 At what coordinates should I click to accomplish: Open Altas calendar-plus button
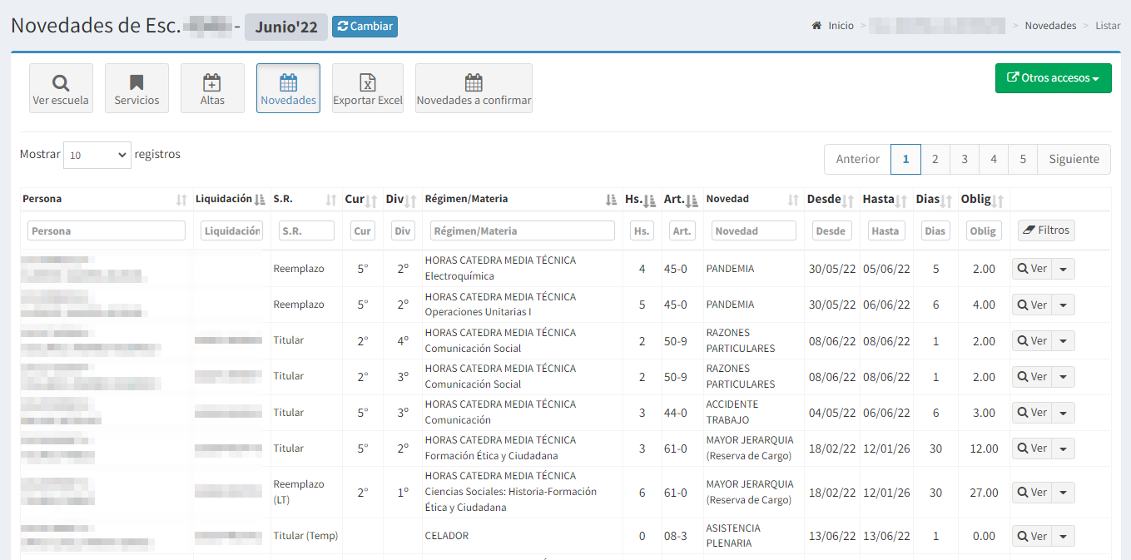tap(212, 88)
